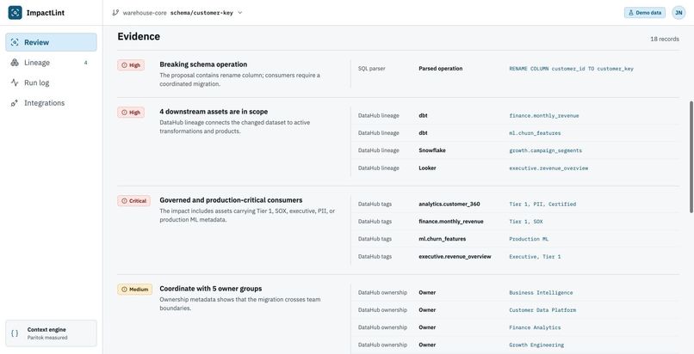The image size is (694, 354).
Task: Click the Critical severity badge
Action: click(134, 201)
